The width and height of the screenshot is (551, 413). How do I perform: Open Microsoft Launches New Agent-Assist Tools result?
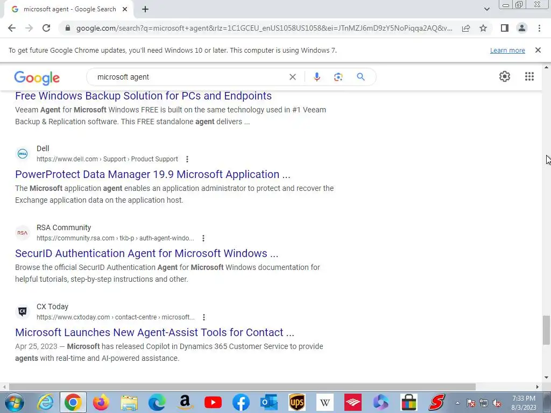coord(154,332)
